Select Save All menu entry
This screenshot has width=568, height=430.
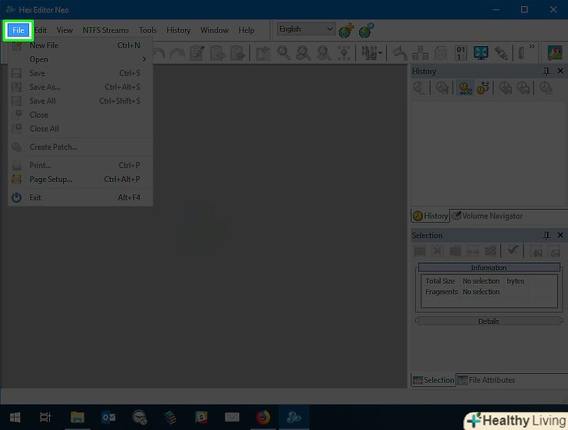[x=80, y=101]
